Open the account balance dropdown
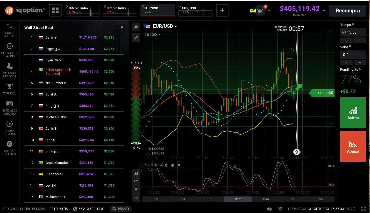Screen dimensions: 370x213 (324, 11)
